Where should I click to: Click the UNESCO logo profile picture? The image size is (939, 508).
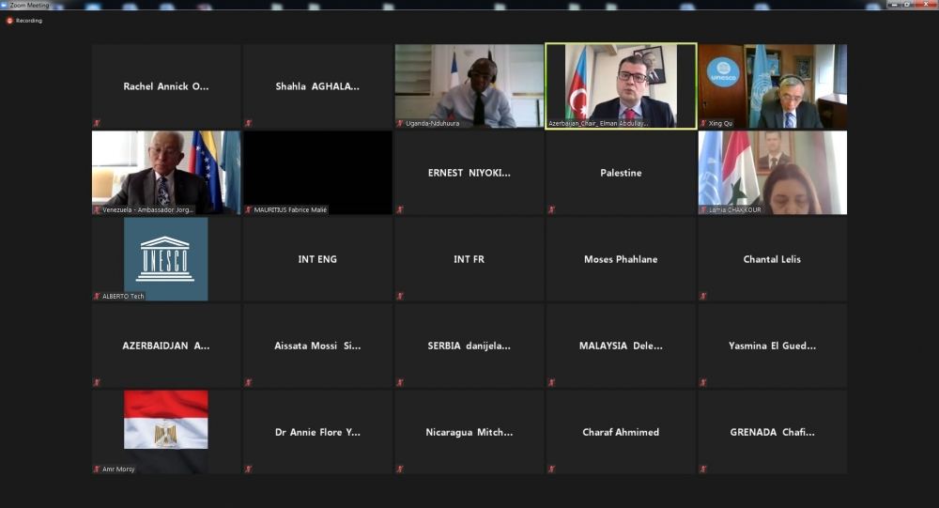165,257
